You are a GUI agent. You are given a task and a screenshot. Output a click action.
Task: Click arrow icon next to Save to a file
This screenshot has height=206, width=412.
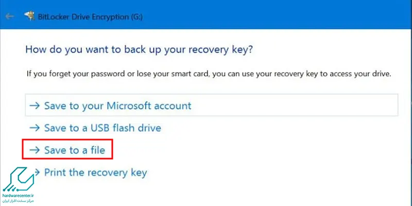pyautogui.click(x=35, y=150)
